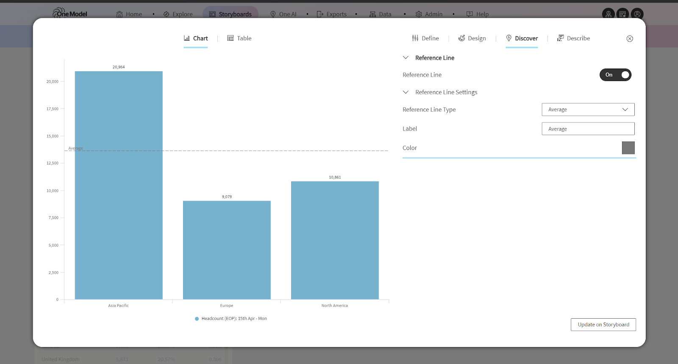678x364 pixels.
Task: Click the Discover lightbulb icon
Action: coord(509,38)
